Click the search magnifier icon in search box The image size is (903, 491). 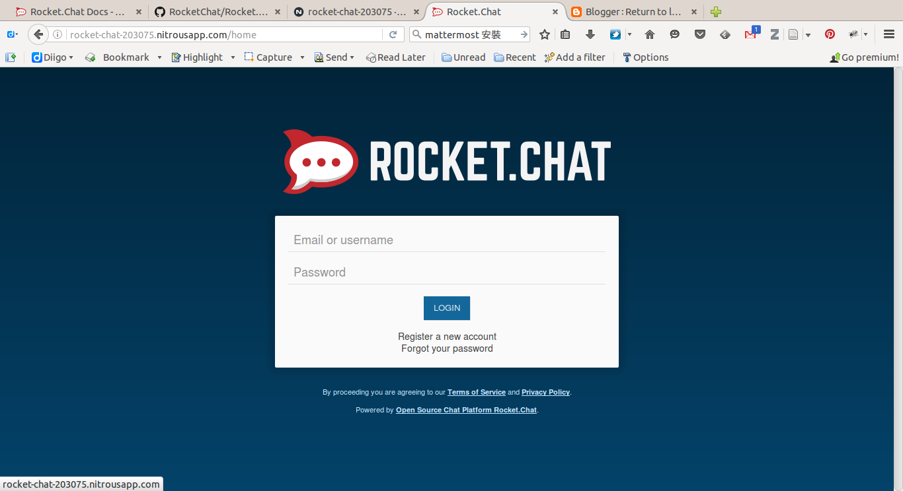[416, 35]
